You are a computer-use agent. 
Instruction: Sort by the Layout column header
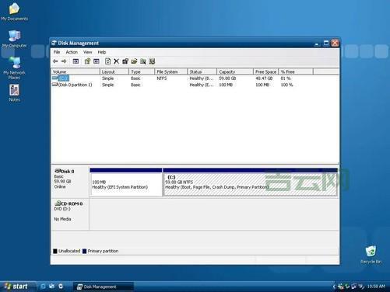click(114, 71)
